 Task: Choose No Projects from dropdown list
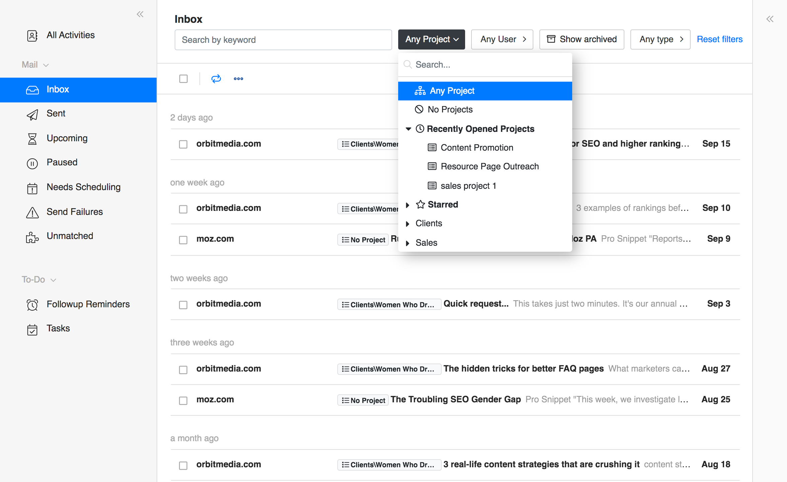point(450,109)
